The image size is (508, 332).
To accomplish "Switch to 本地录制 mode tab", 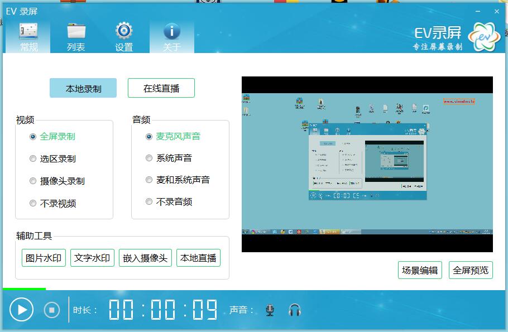I will click(83, 88).
